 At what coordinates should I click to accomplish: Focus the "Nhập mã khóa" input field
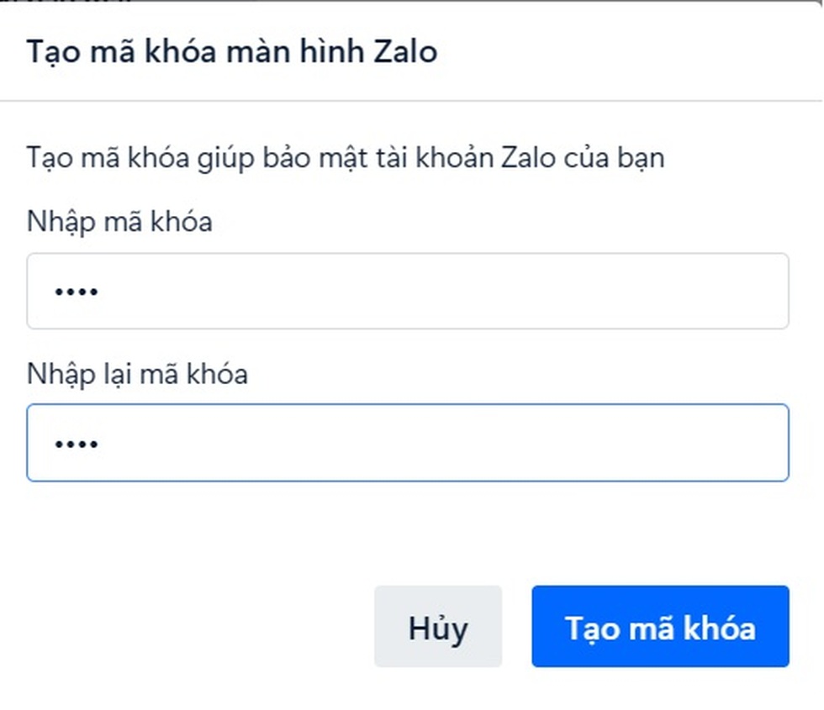[x=407, y=291]
